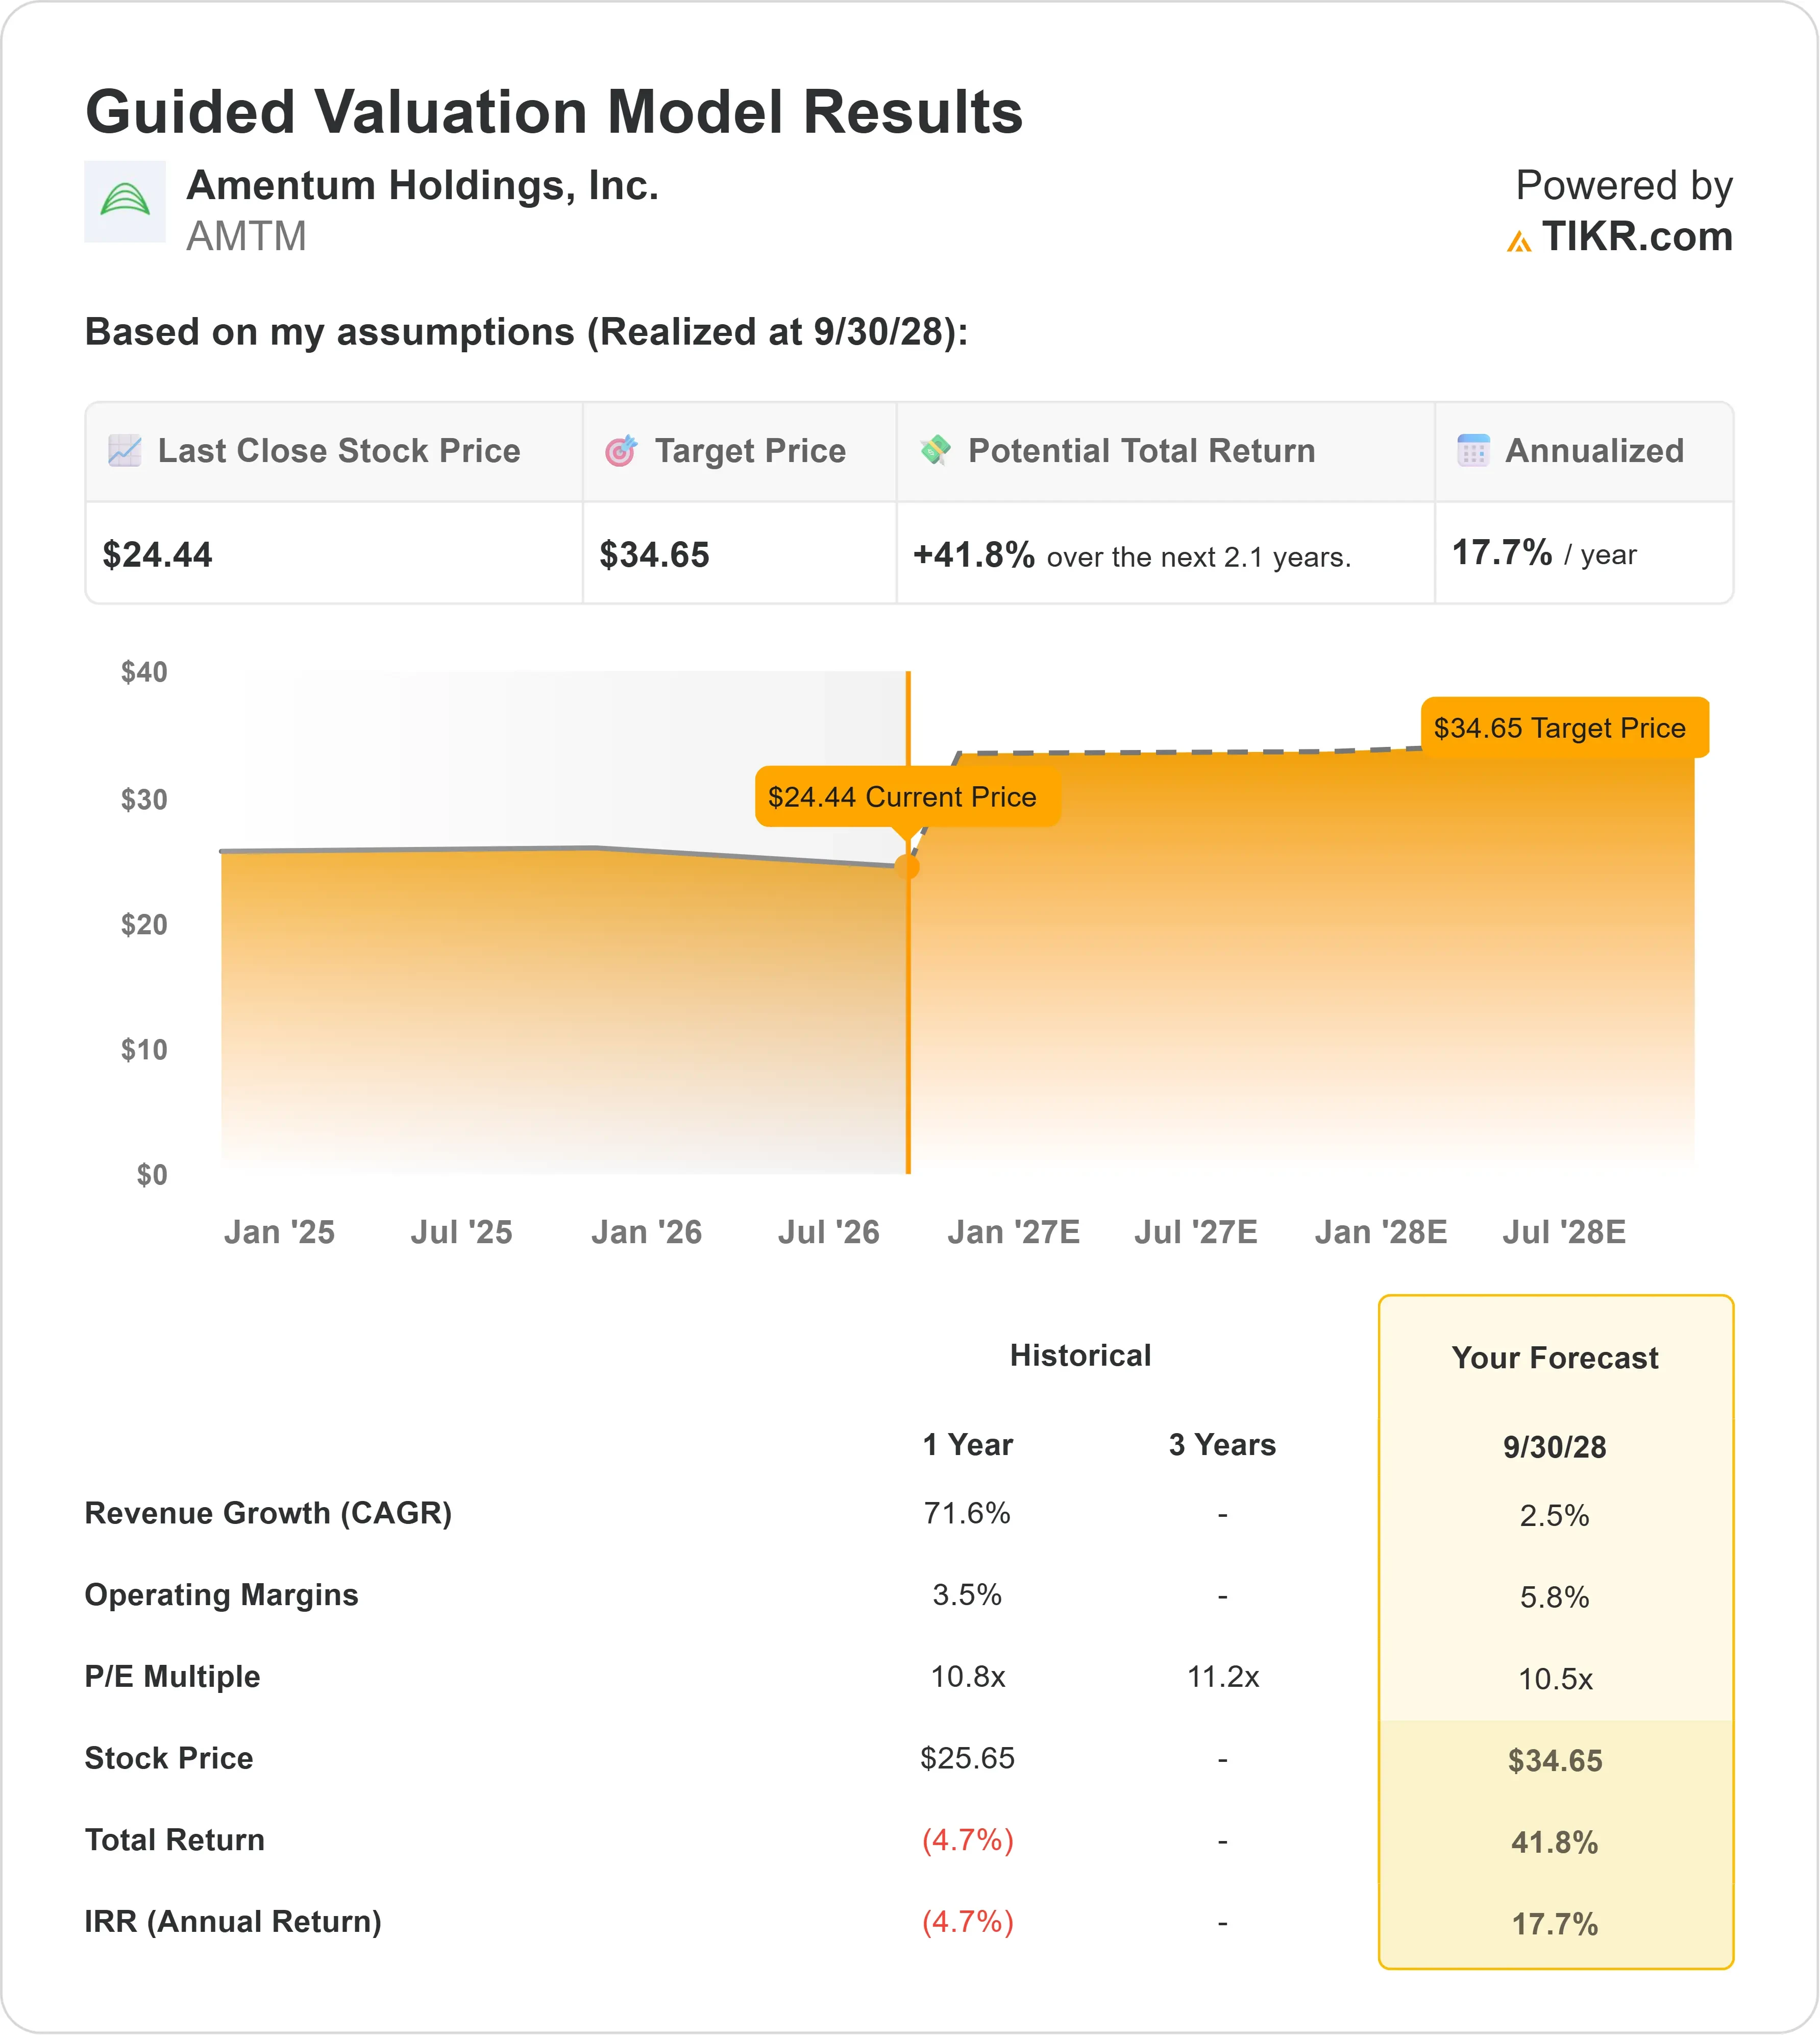Click the Stock Price row label
This screenshot has height=2035, width=1820.
[169, 1758]
